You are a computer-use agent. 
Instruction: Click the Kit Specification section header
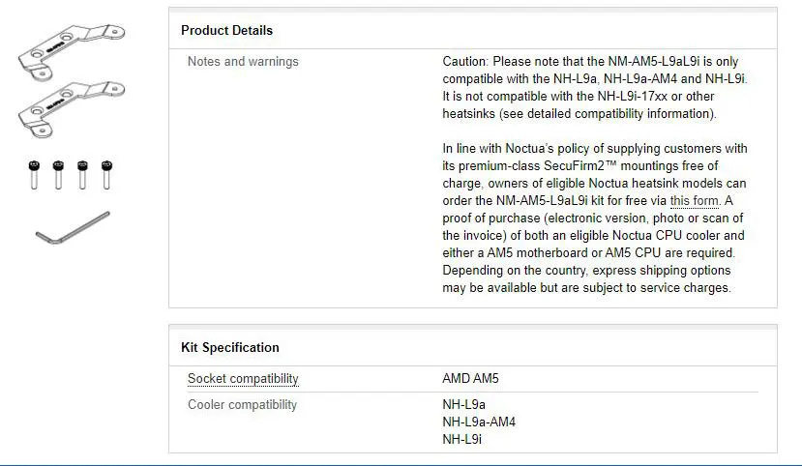230,348
